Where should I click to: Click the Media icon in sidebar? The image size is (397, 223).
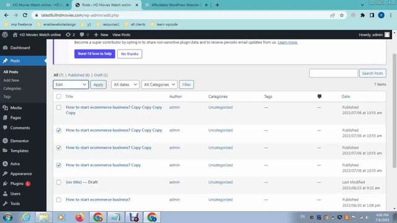(x=5, y=108)
